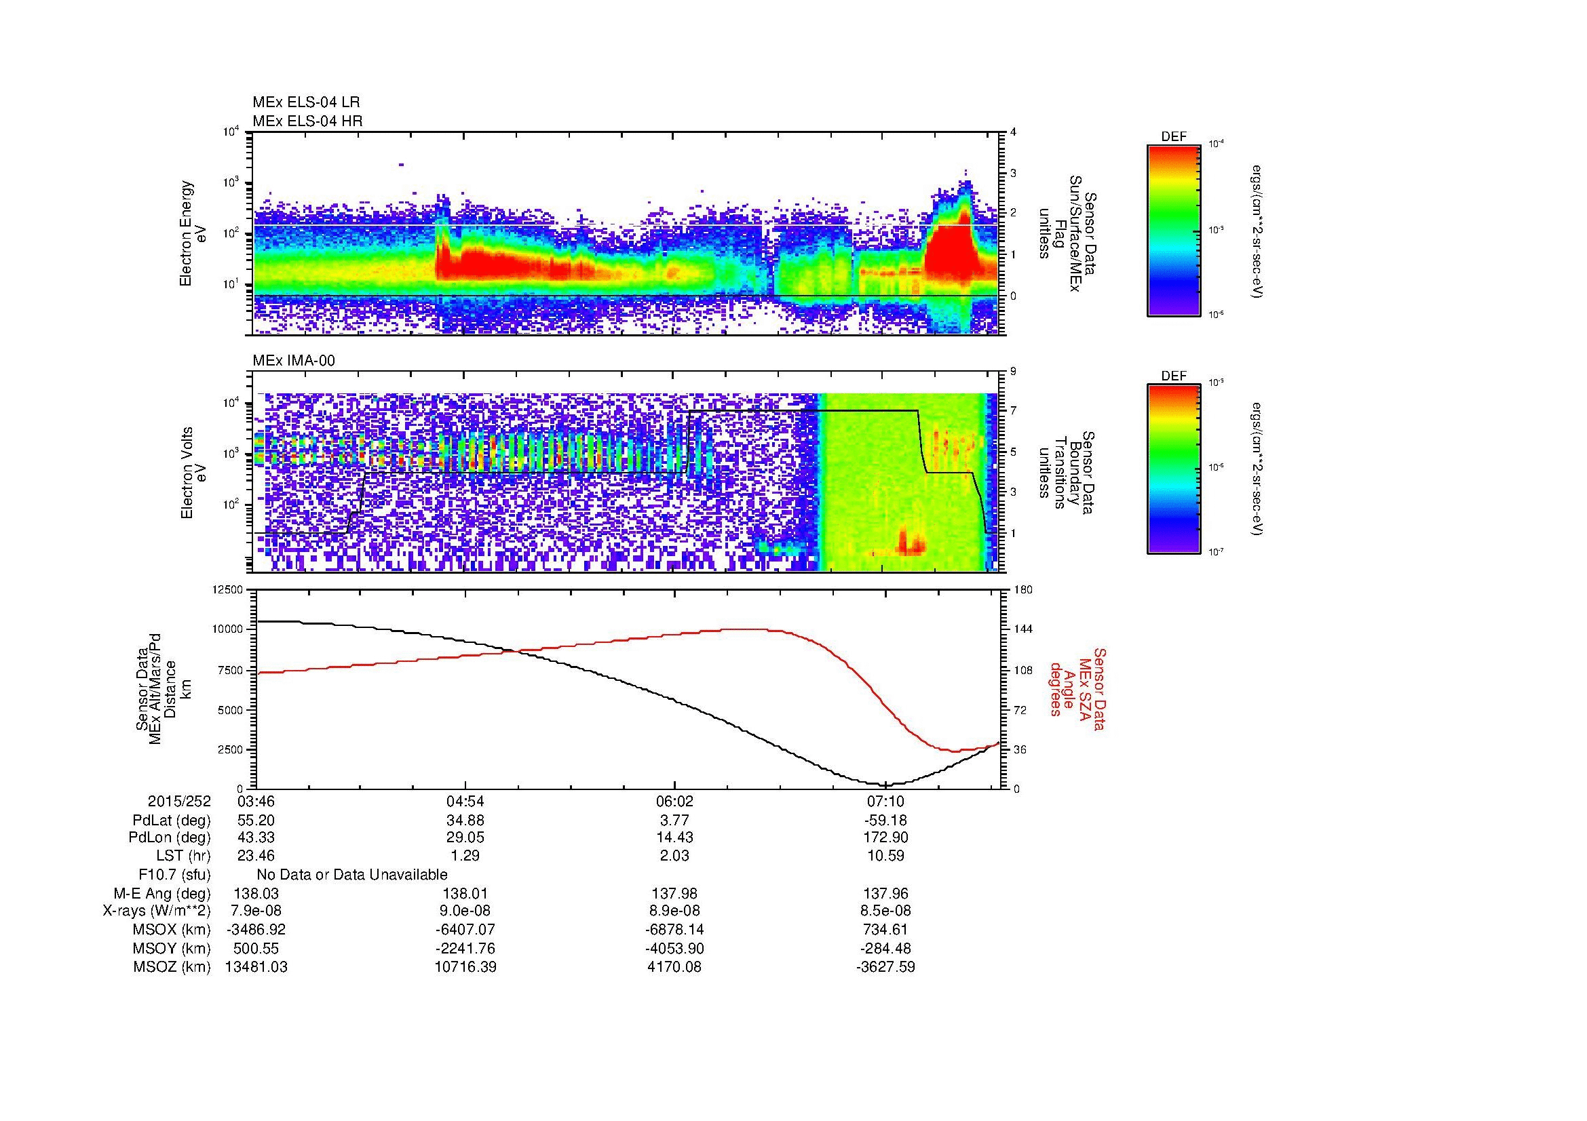The width and height of the screenshot is (1587, 1121).
Task: Select the 'LST (hr)' row label
Action: (183, 856)
